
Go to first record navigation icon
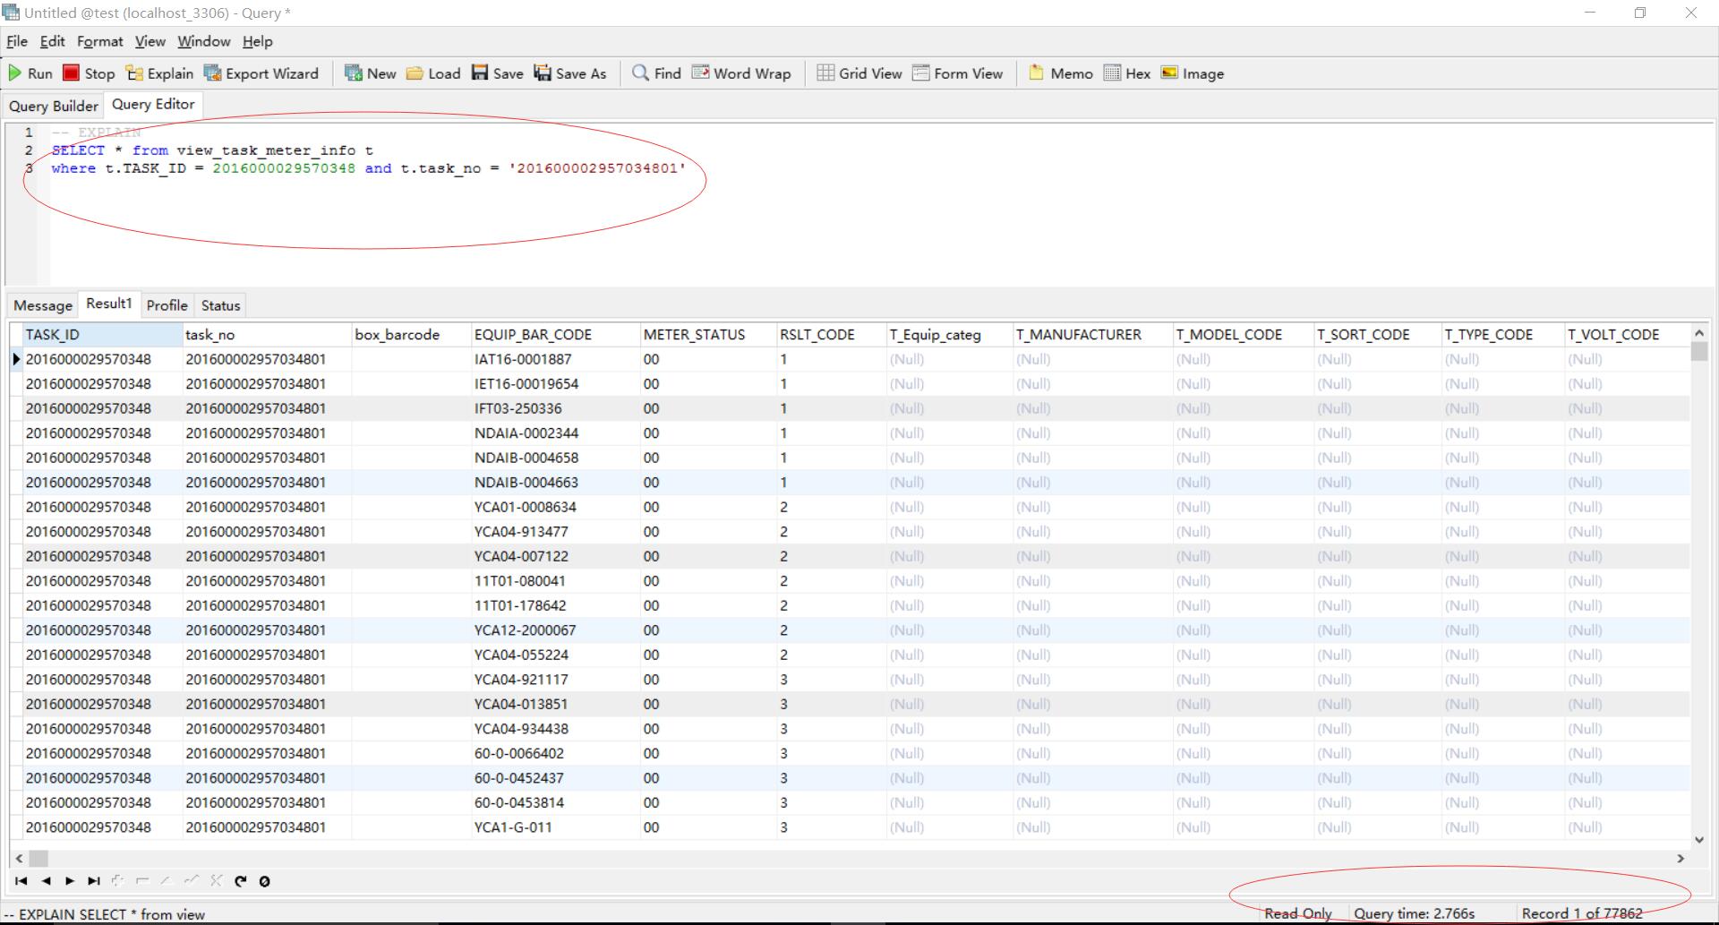(21, 881)
